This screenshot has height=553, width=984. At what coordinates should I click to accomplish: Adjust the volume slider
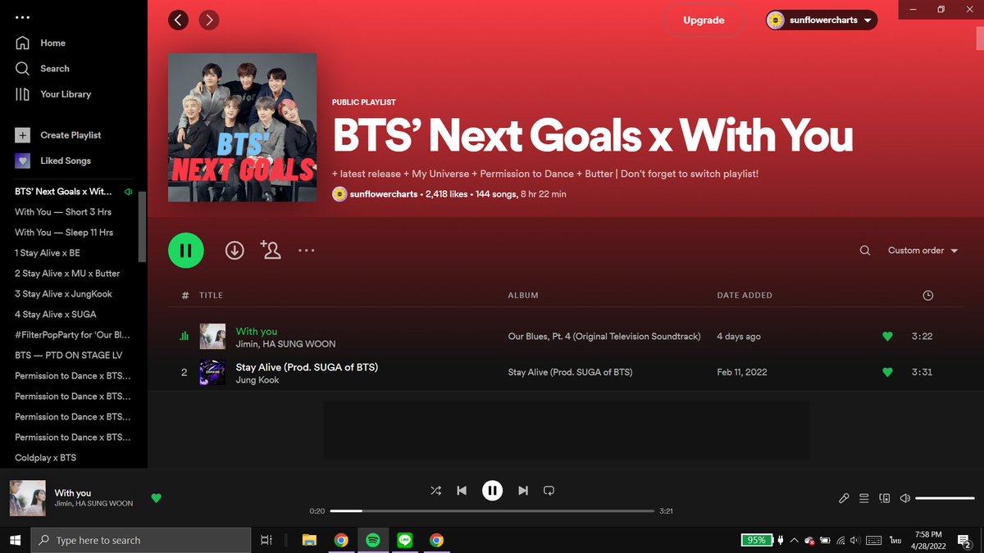945,498
